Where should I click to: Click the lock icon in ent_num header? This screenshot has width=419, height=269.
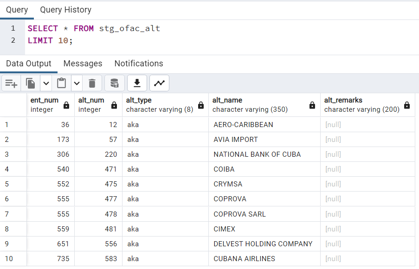pyautogui.click(x=66, y=105)
